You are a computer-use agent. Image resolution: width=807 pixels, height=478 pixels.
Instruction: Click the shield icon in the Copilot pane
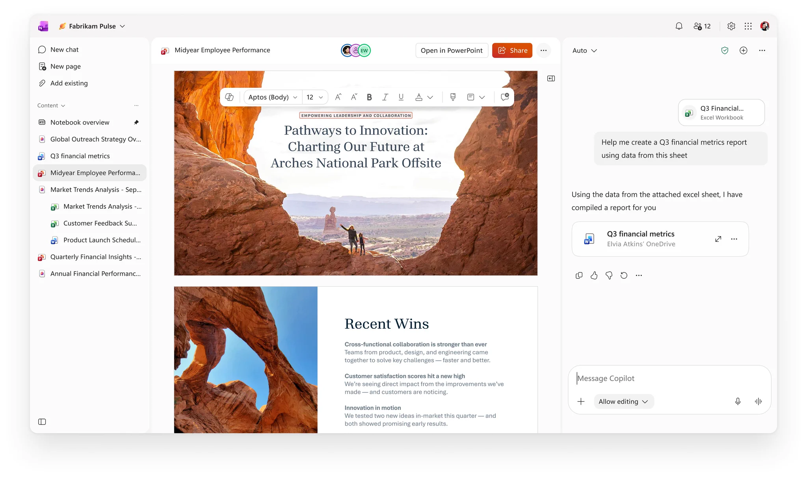click(x=724, y=50)
